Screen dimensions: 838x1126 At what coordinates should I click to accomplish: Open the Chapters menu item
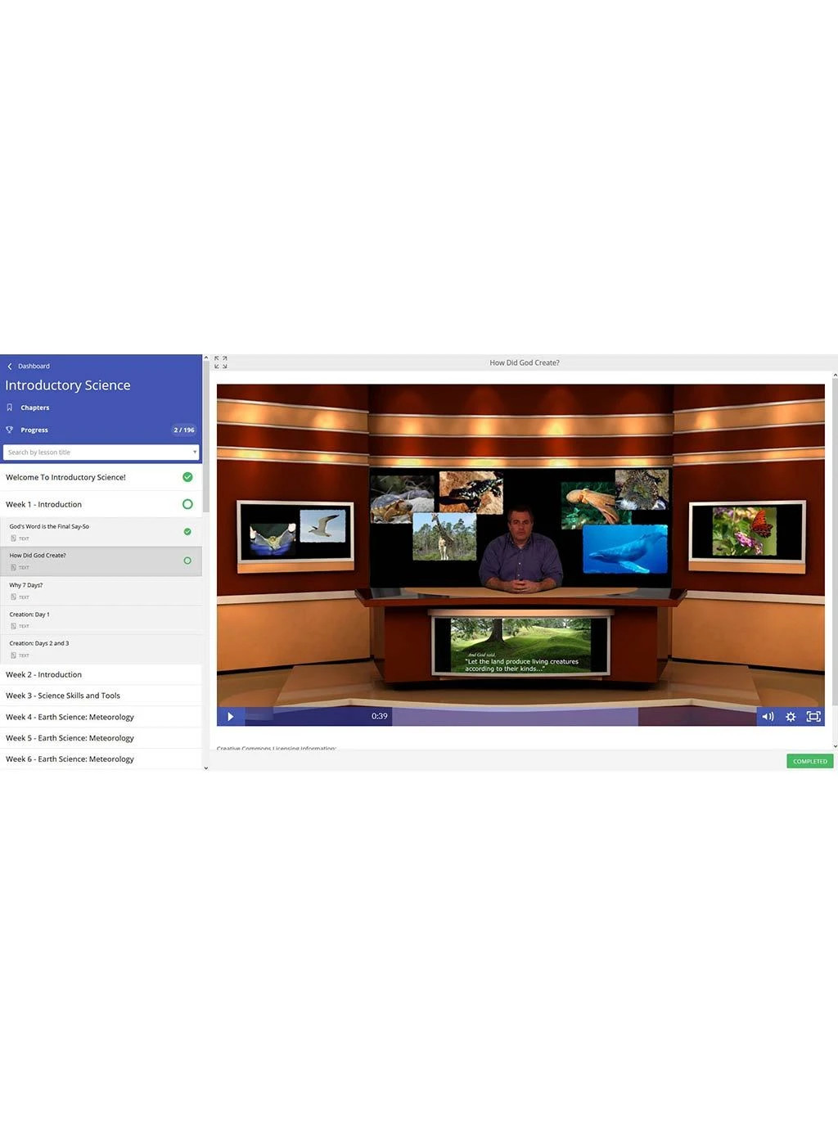(x=35, y=408)
